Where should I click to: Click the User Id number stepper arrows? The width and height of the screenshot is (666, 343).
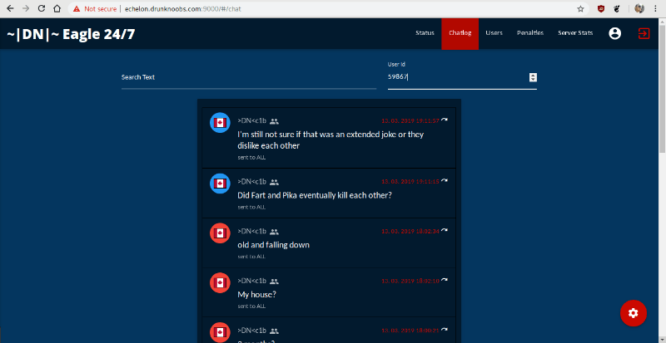pyautogui.click(x=533, y=77)
